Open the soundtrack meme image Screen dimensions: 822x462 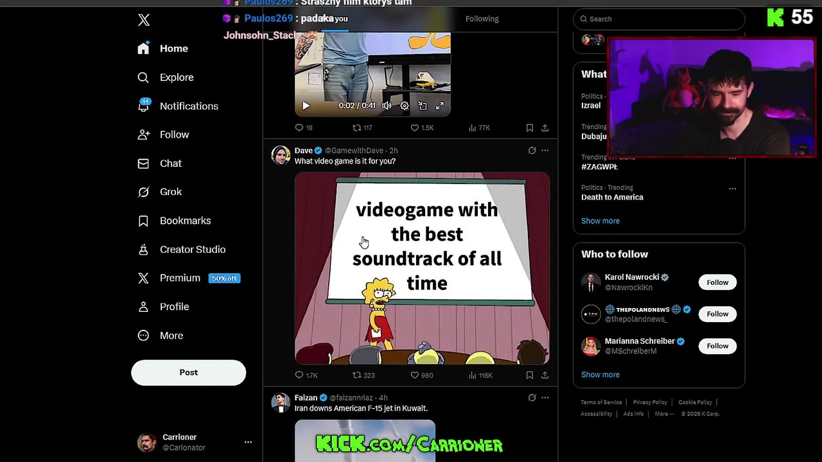[422, 268]
